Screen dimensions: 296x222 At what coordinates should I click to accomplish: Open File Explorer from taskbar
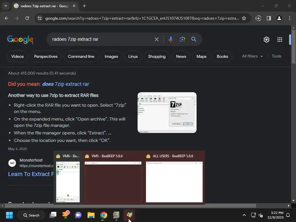coord(91,215)
